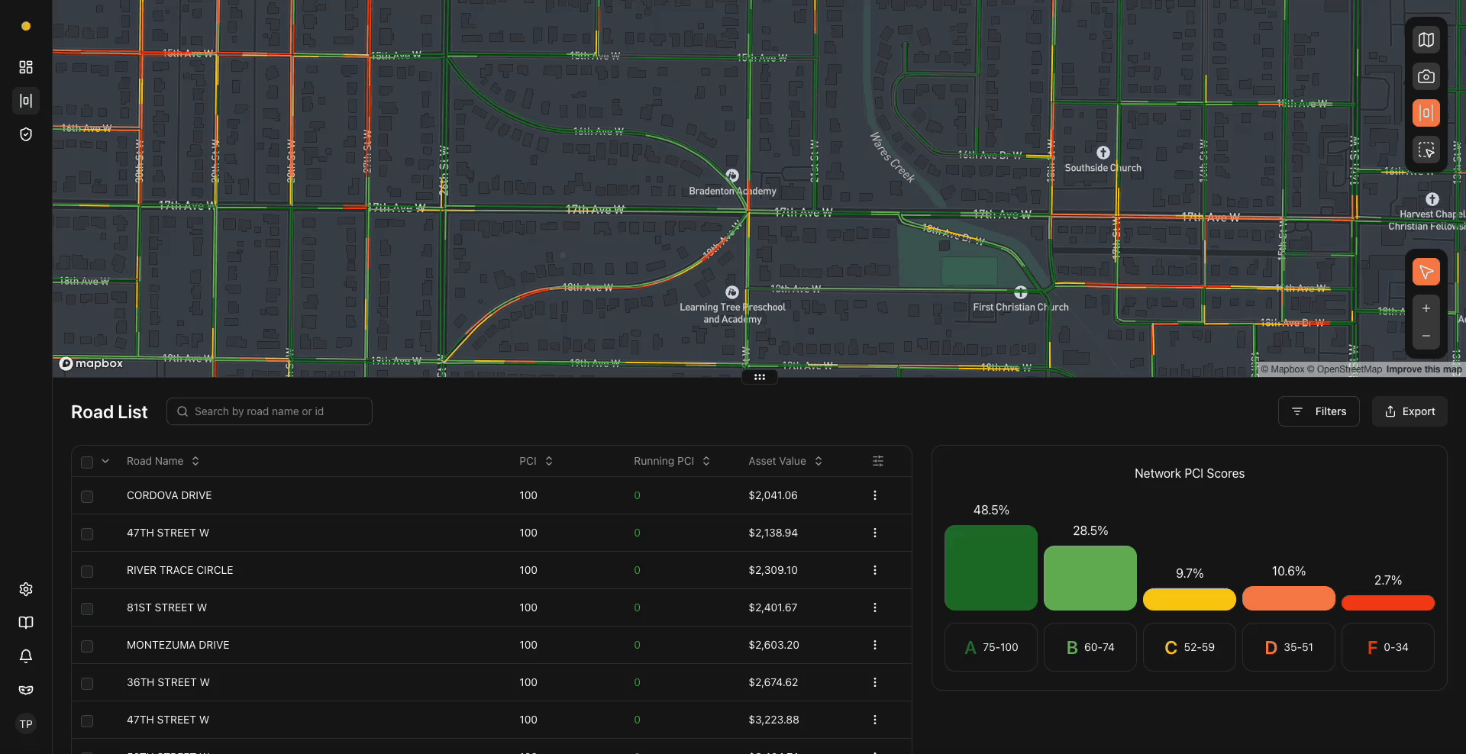
Task: Export the road list
Action: (1409, 411)
